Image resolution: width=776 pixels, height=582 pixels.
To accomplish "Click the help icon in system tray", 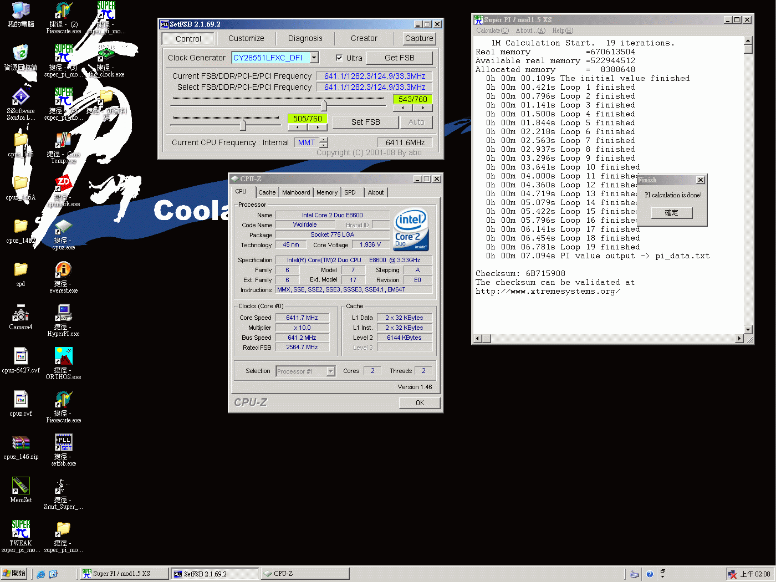I will coord(650,574).
